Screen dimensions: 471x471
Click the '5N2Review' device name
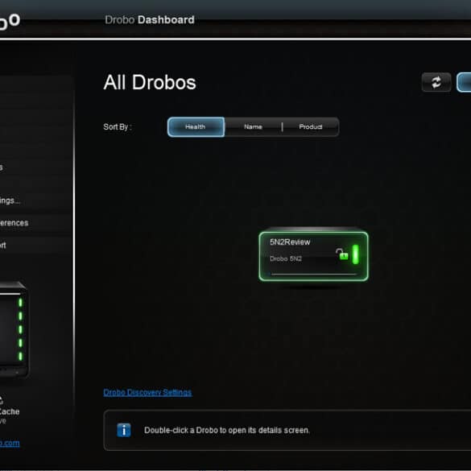(x=290, y=242)
